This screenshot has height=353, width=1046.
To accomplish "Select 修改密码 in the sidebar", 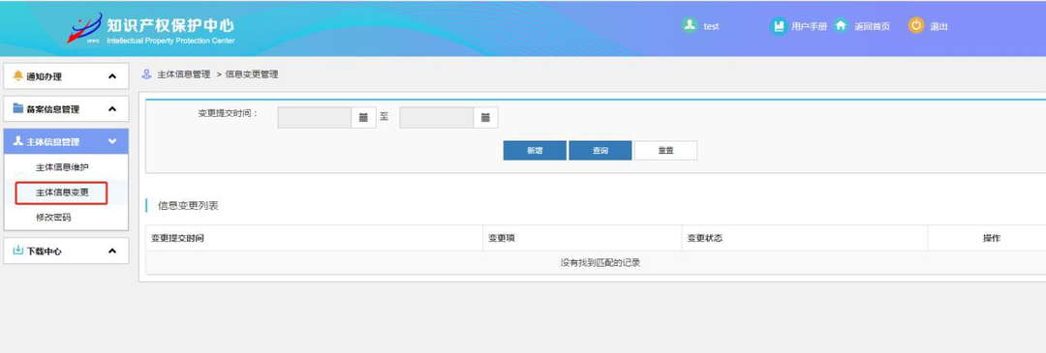I will pos(53,218).
